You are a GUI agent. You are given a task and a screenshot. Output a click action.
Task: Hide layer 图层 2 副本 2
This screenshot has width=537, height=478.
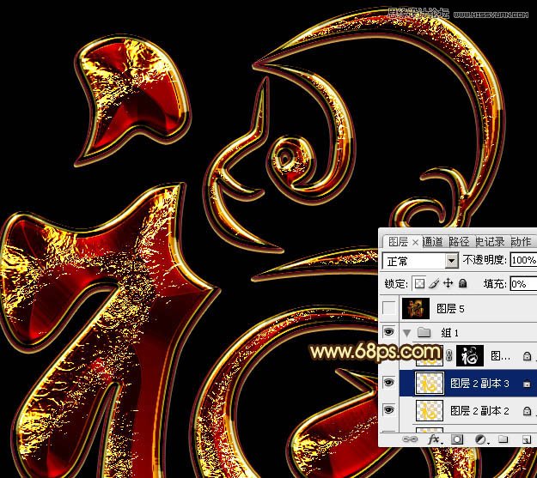click(x=388, y=410)
